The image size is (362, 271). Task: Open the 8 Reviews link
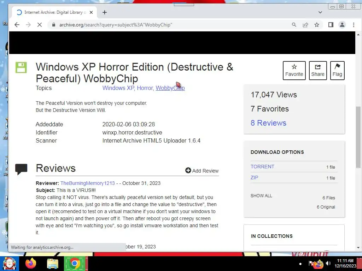pyautogui.click(x=268, y=123)
